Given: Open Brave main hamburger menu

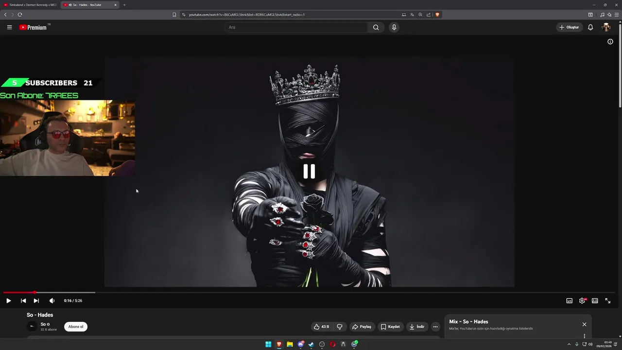Looking at the screenshot, I should click(617, 15).
